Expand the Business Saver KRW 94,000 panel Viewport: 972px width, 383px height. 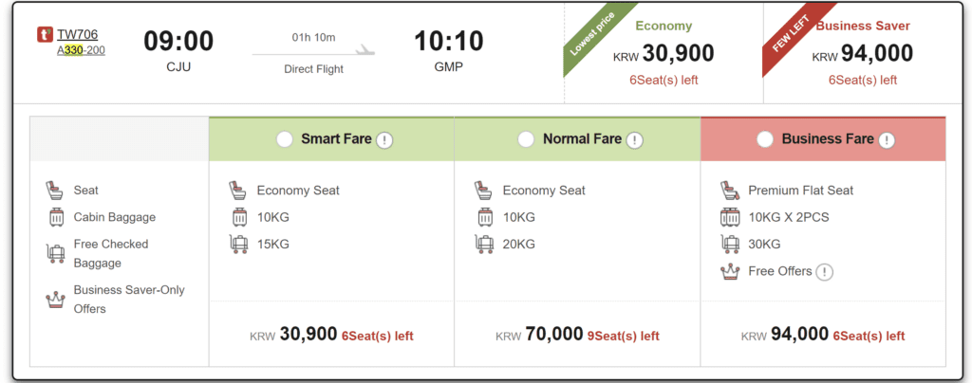click(862, 54)
